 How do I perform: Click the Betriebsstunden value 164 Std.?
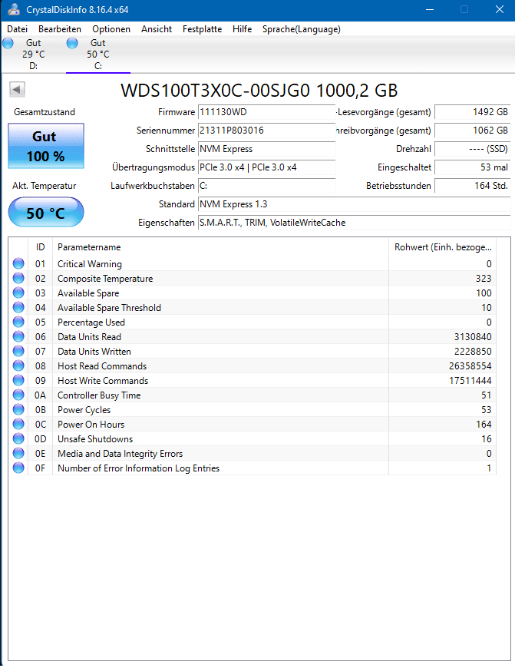pos(472,186)
